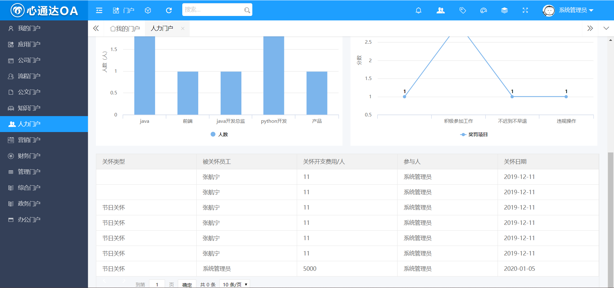614x288 pixels.
Task: Toggle fullscreen mode icon
Action: [525, 10]
